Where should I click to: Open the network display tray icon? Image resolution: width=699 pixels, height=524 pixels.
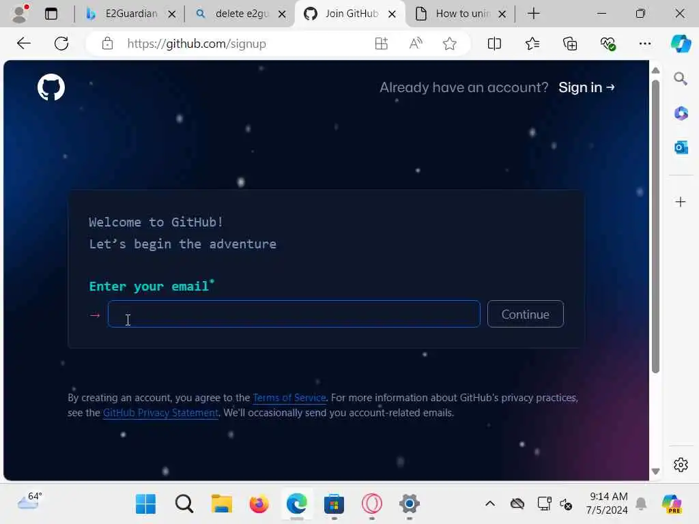[544, 504]
